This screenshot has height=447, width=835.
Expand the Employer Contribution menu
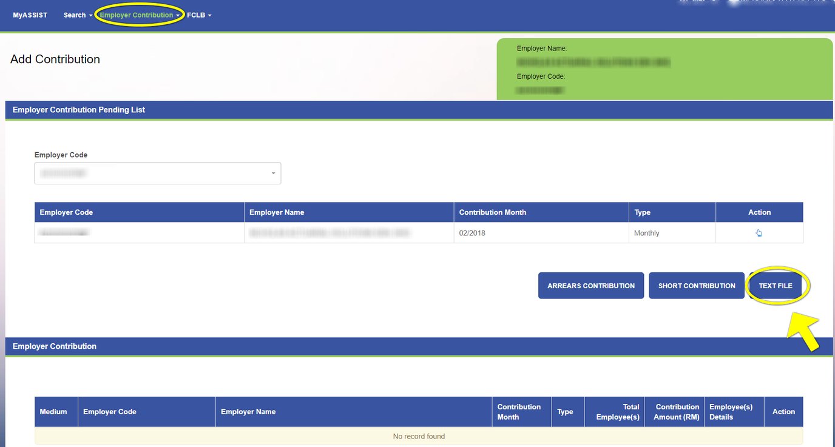pos(139,15)
